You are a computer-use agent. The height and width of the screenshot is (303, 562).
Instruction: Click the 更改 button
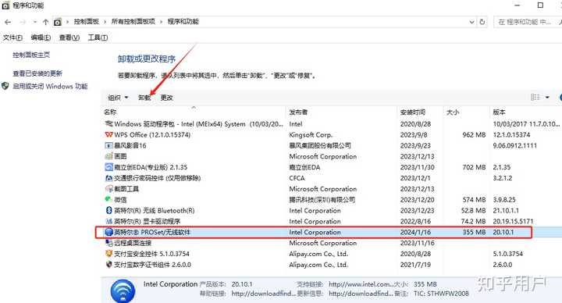coord(167,98)
